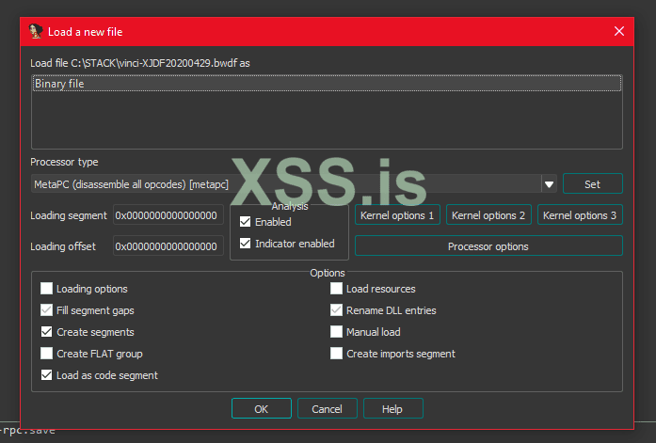Click the Set button
This screenshot has height=443, width=656.
pos(592,184)
